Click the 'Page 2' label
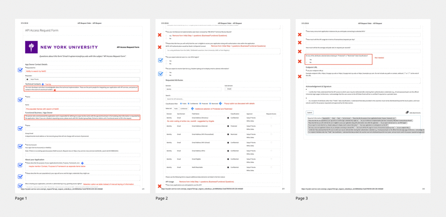This screenshot has width=446, height=217. coord(161,198)
